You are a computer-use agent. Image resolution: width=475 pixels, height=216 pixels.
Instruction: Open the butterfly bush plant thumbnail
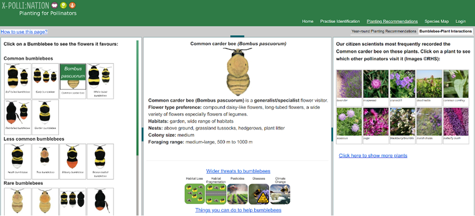point(456,125)
